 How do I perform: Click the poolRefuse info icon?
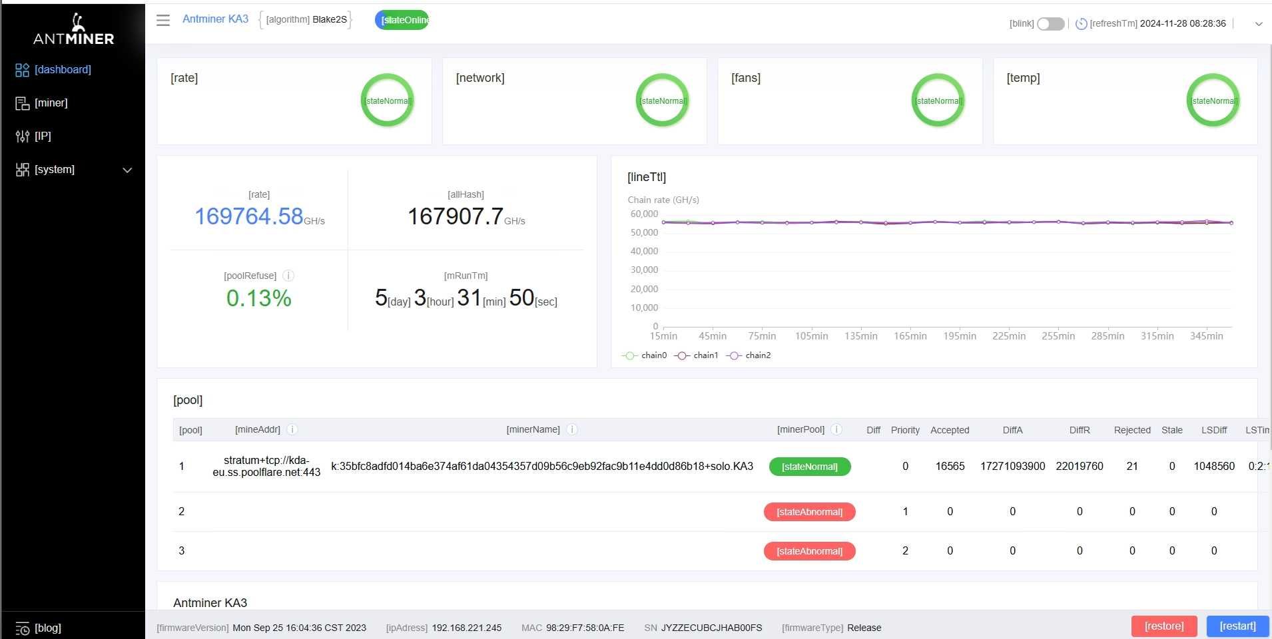pos(288,276)
